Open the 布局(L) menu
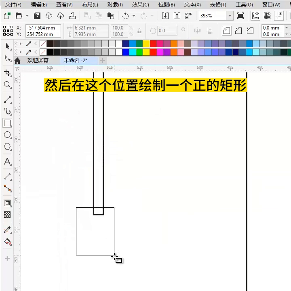Screen dimensions: 291x291 90,4
